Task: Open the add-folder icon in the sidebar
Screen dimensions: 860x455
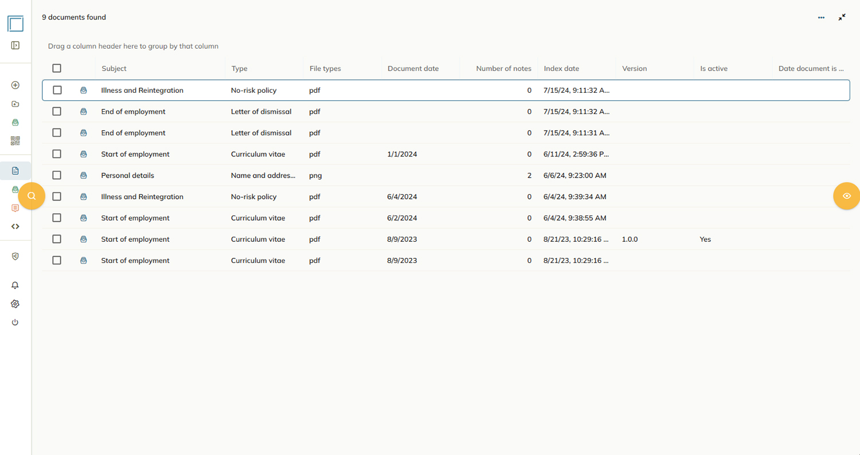Action: pyautogui.click(x=15, y=104)
